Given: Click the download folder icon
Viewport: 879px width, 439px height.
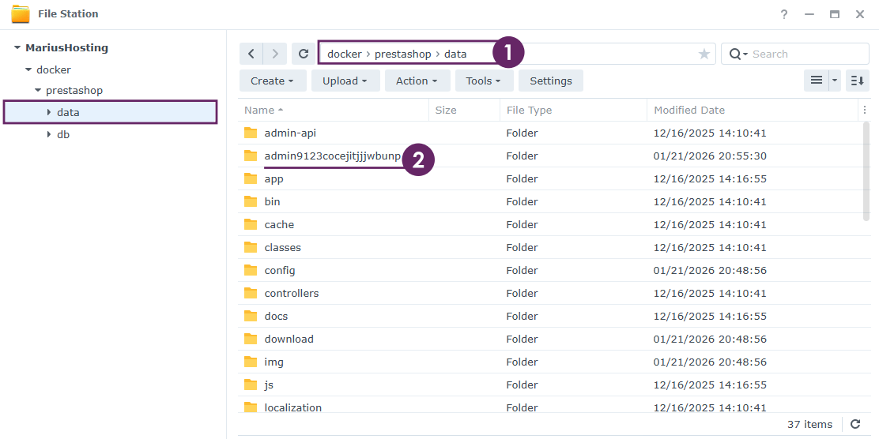Looking at the screenshot, I should point(250,340).
